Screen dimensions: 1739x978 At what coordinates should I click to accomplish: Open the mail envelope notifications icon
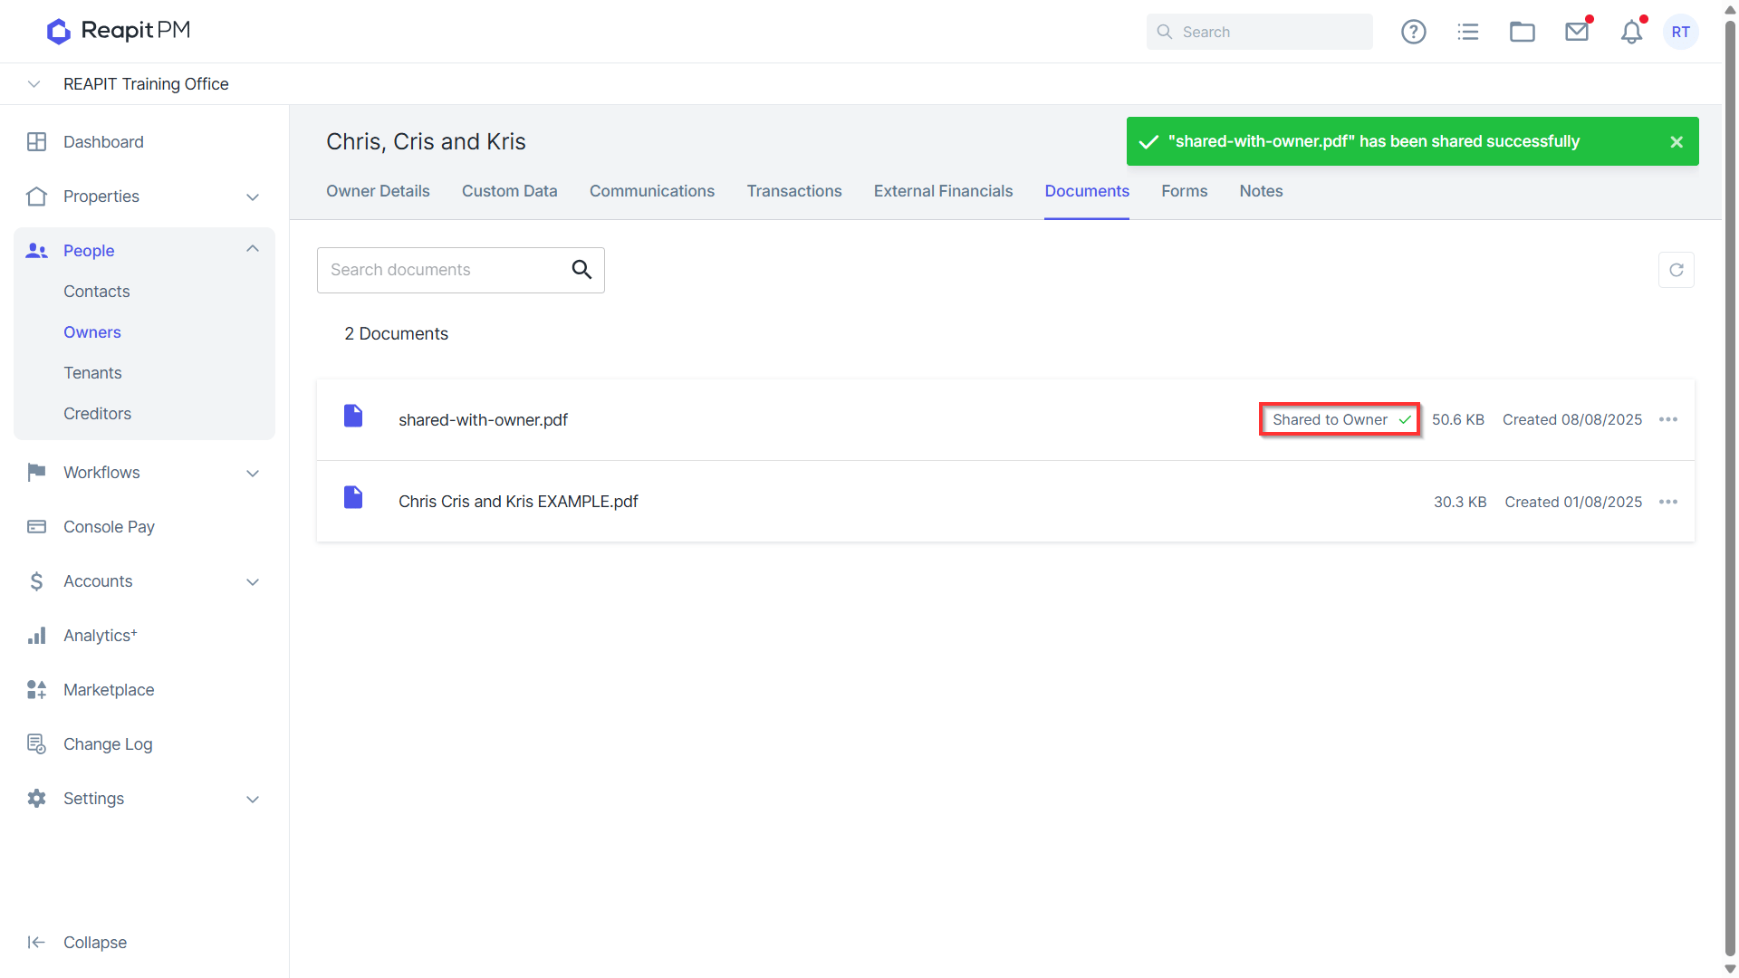coord(1577,32)
